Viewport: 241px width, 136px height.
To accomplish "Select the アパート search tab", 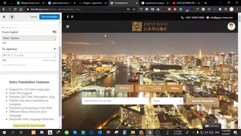I will pyautogui.click(x=124, y=88).
